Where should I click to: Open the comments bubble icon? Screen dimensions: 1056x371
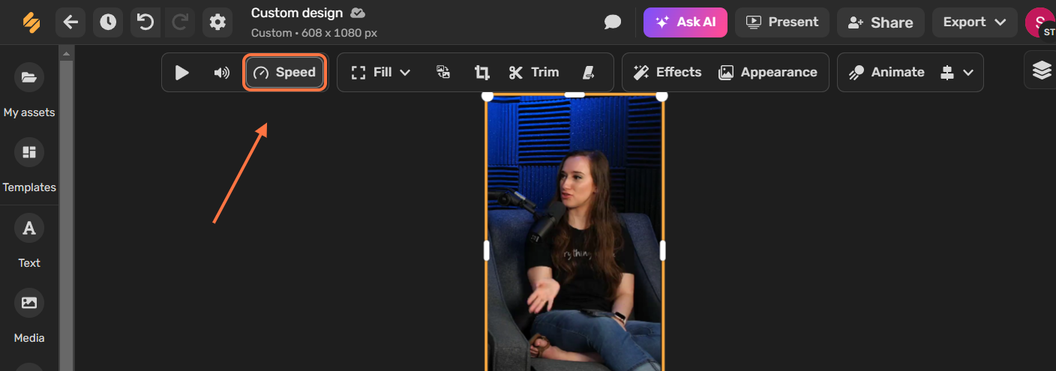click(613, 22)
